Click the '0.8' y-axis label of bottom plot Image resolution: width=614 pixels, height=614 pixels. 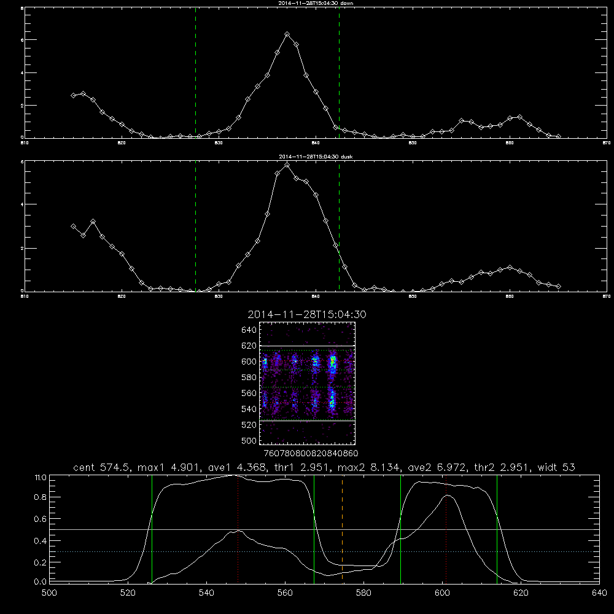[40, 497]
